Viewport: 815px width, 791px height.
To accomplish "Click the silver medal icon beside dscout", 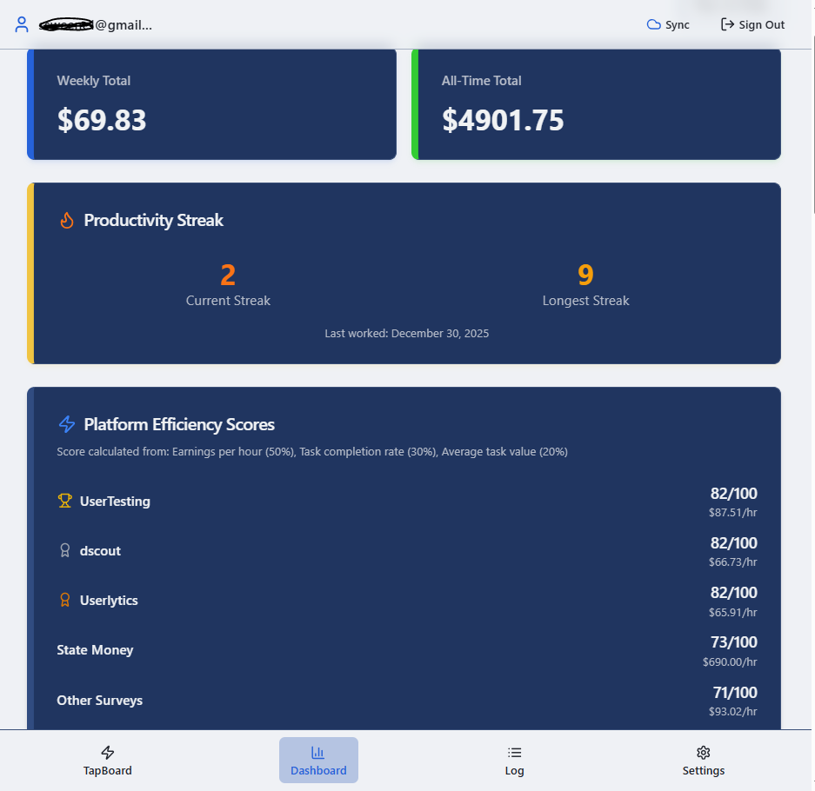I will (x=64, y=550).
